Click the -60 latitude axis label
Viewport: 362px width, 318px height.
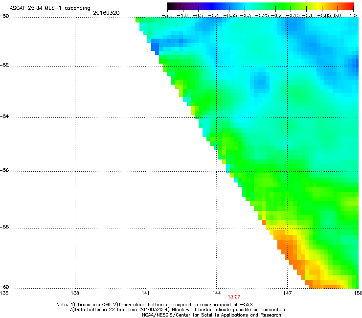pyautogui.click(x=4, y=287)
